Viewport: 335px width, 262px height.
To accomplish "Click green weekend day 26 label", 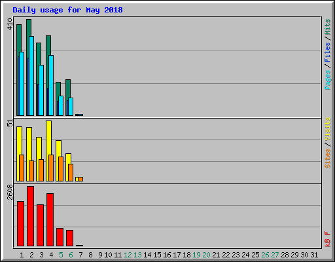I will (265, 255).
